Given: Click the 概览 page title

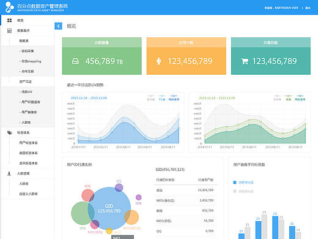Looking at the screenshot, I should point(72,26).
